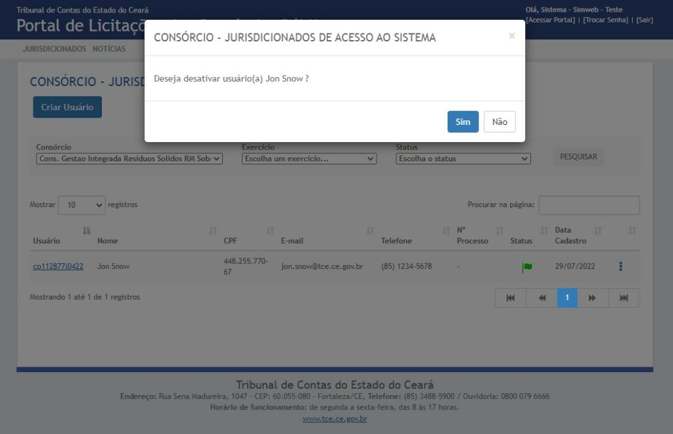Image resolution: width=673 pixels, height=434 pixels.
Task: Close the dialog with the X icon
Action: 511,36
